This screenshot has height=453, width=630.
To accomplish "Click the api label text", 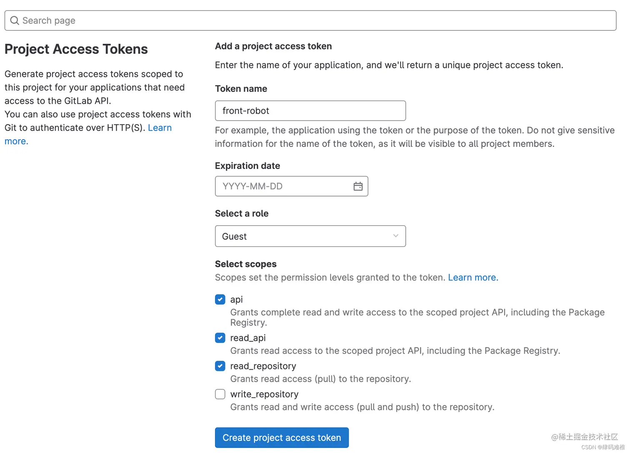I will coord(236,299).
